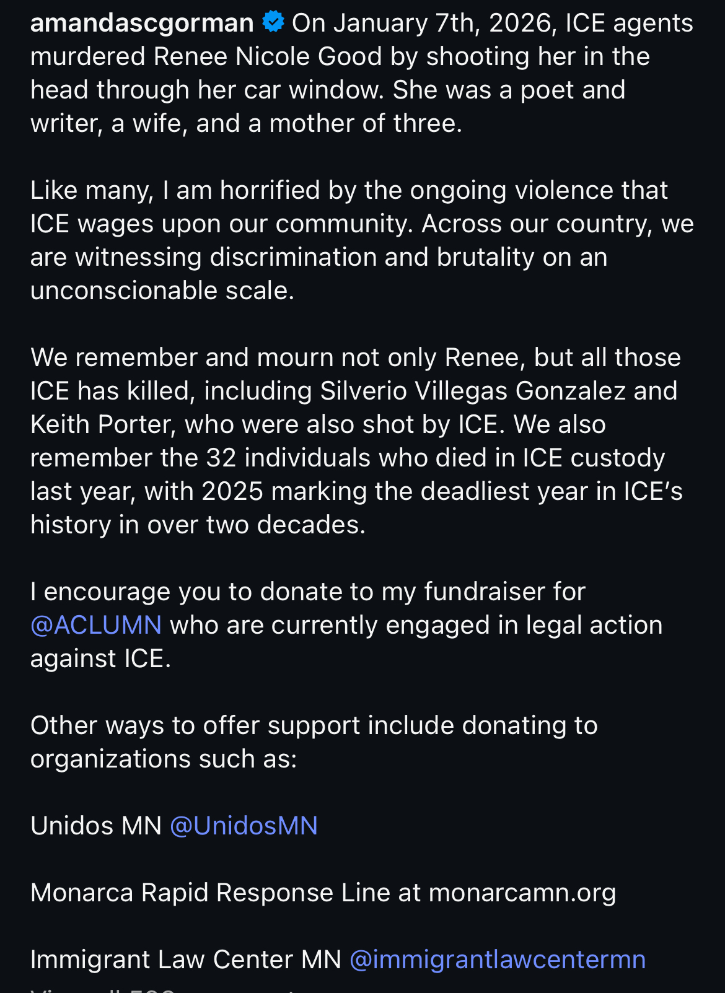Click the name Renee Nicole Good
This screenshot has height=993, width=725.
[268, 57]
